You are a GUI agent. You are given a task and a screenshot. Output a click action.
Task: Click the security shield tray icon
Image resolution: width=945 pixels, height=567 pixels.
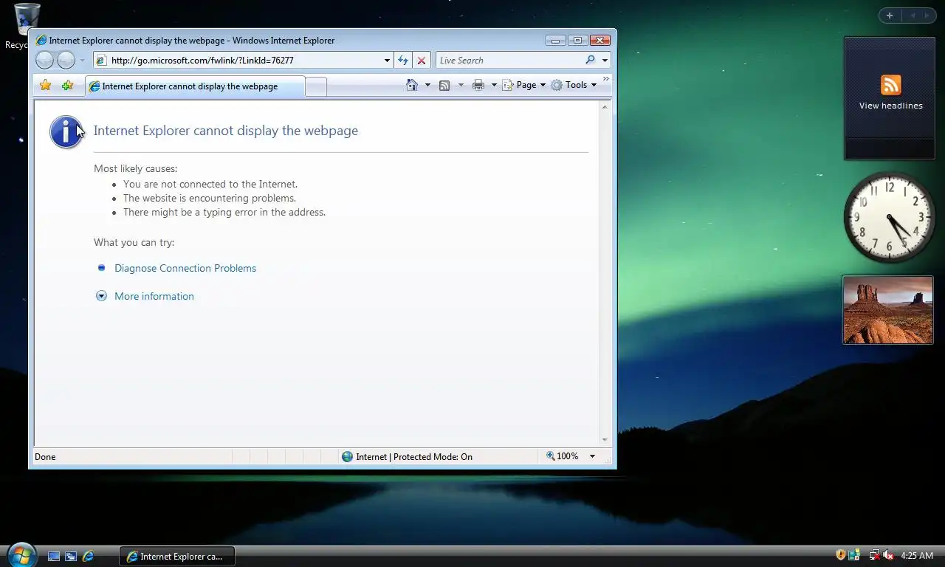coord(840,555)
